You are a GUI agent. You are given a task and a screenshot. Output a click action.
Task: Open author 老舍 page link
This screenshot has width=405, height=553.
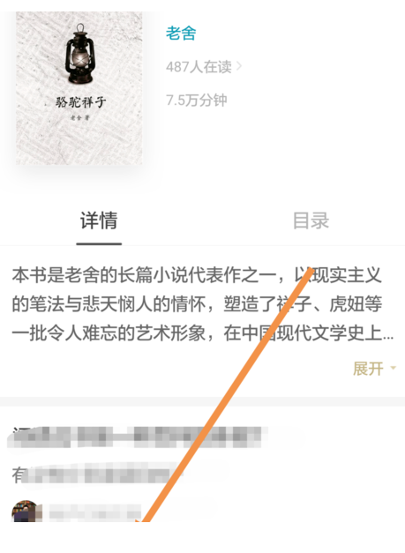click(181, 34)
